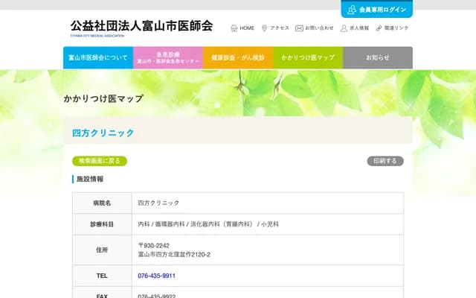Click the phone number 076-435-9911
The image size is (476, 298).
[157, 276]
